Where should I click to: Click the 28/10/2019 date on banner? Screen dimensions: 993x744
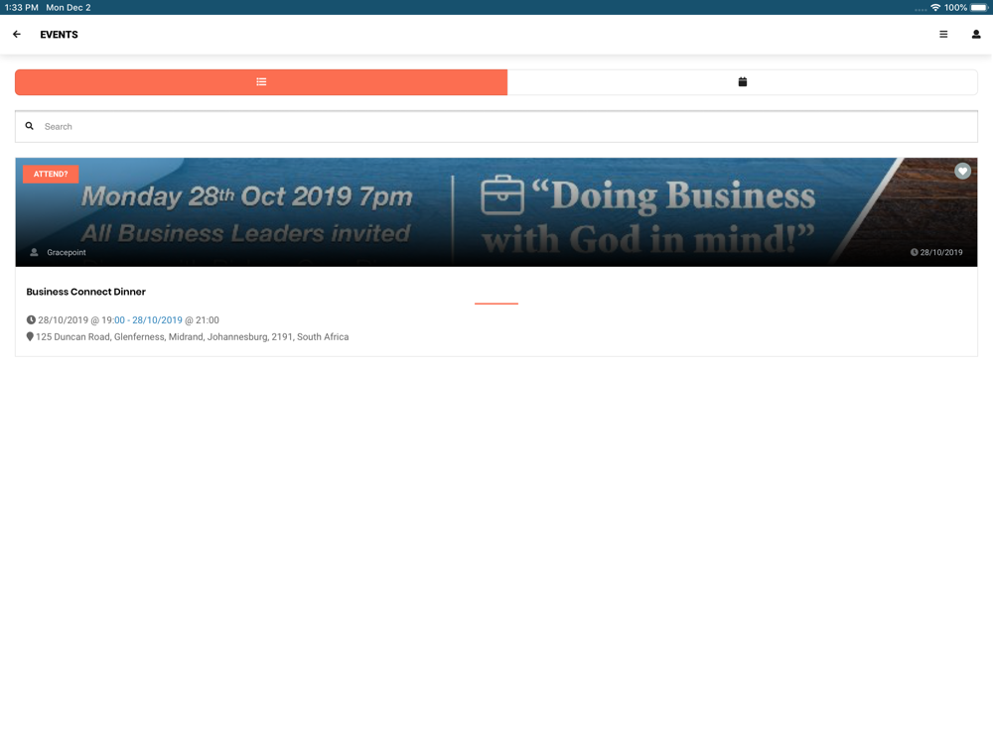(941, 252)
